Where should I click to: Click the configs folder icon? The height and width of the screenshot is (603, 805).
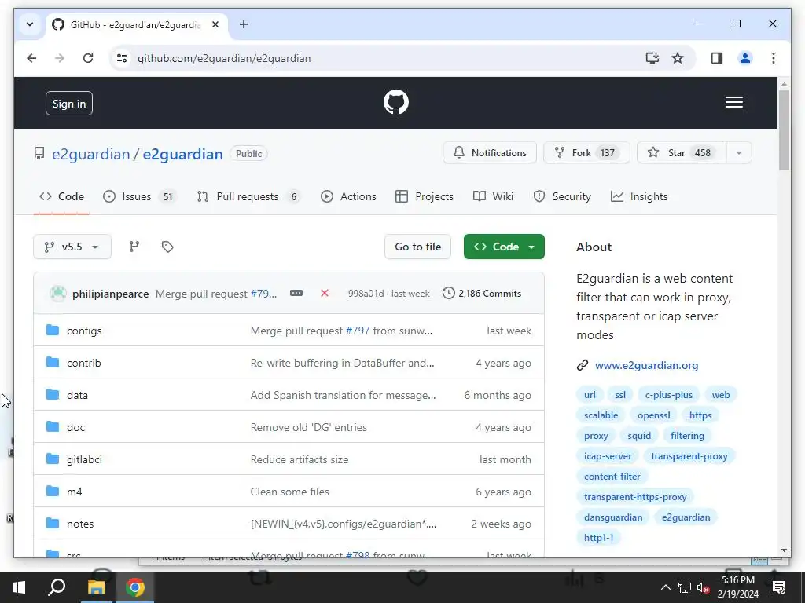(x=53, y=331)
